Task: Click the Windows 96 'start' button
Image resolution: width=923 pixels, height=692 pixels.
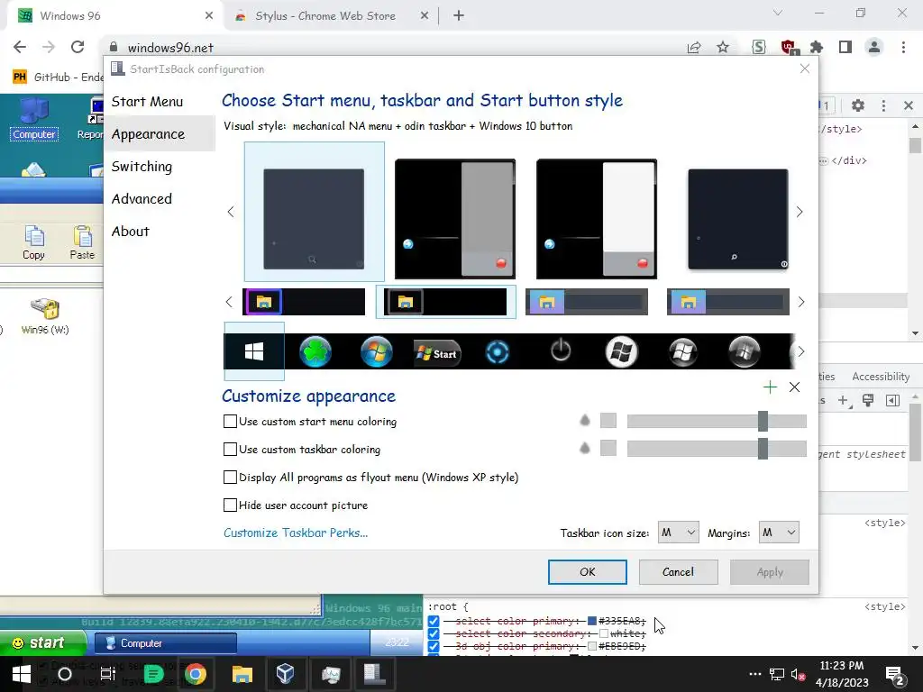Action: click(x=41, y=642)
